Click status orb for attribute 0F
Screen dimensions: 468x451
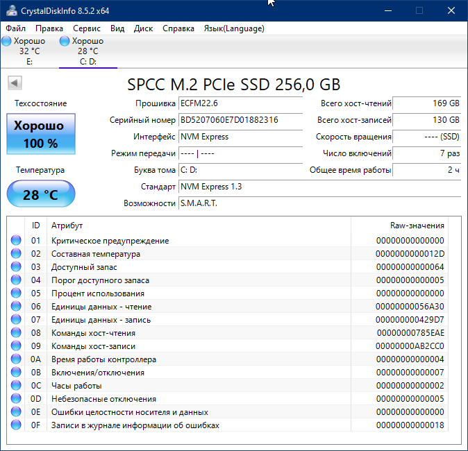(x=16, y=425)
